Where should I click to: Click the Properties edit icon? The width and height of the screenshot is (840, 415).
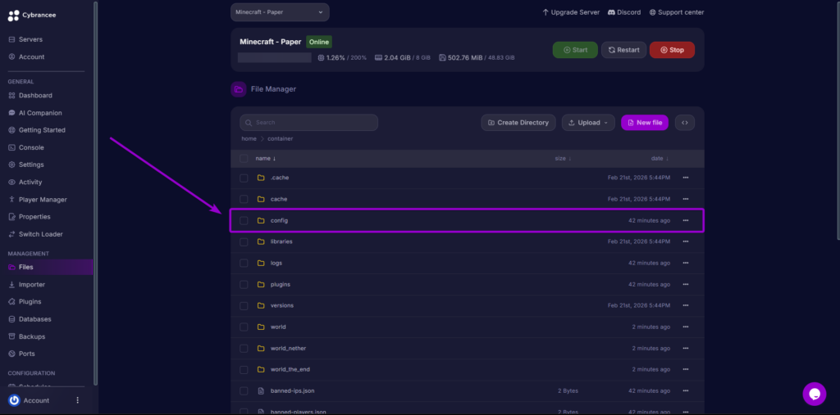click(x=12, y=217)
